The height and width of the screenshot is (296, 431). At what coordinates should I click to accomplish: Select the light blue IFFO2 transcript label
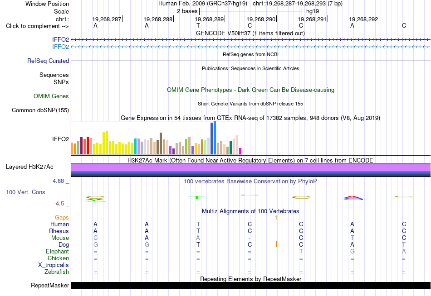(x=60, y=47)
